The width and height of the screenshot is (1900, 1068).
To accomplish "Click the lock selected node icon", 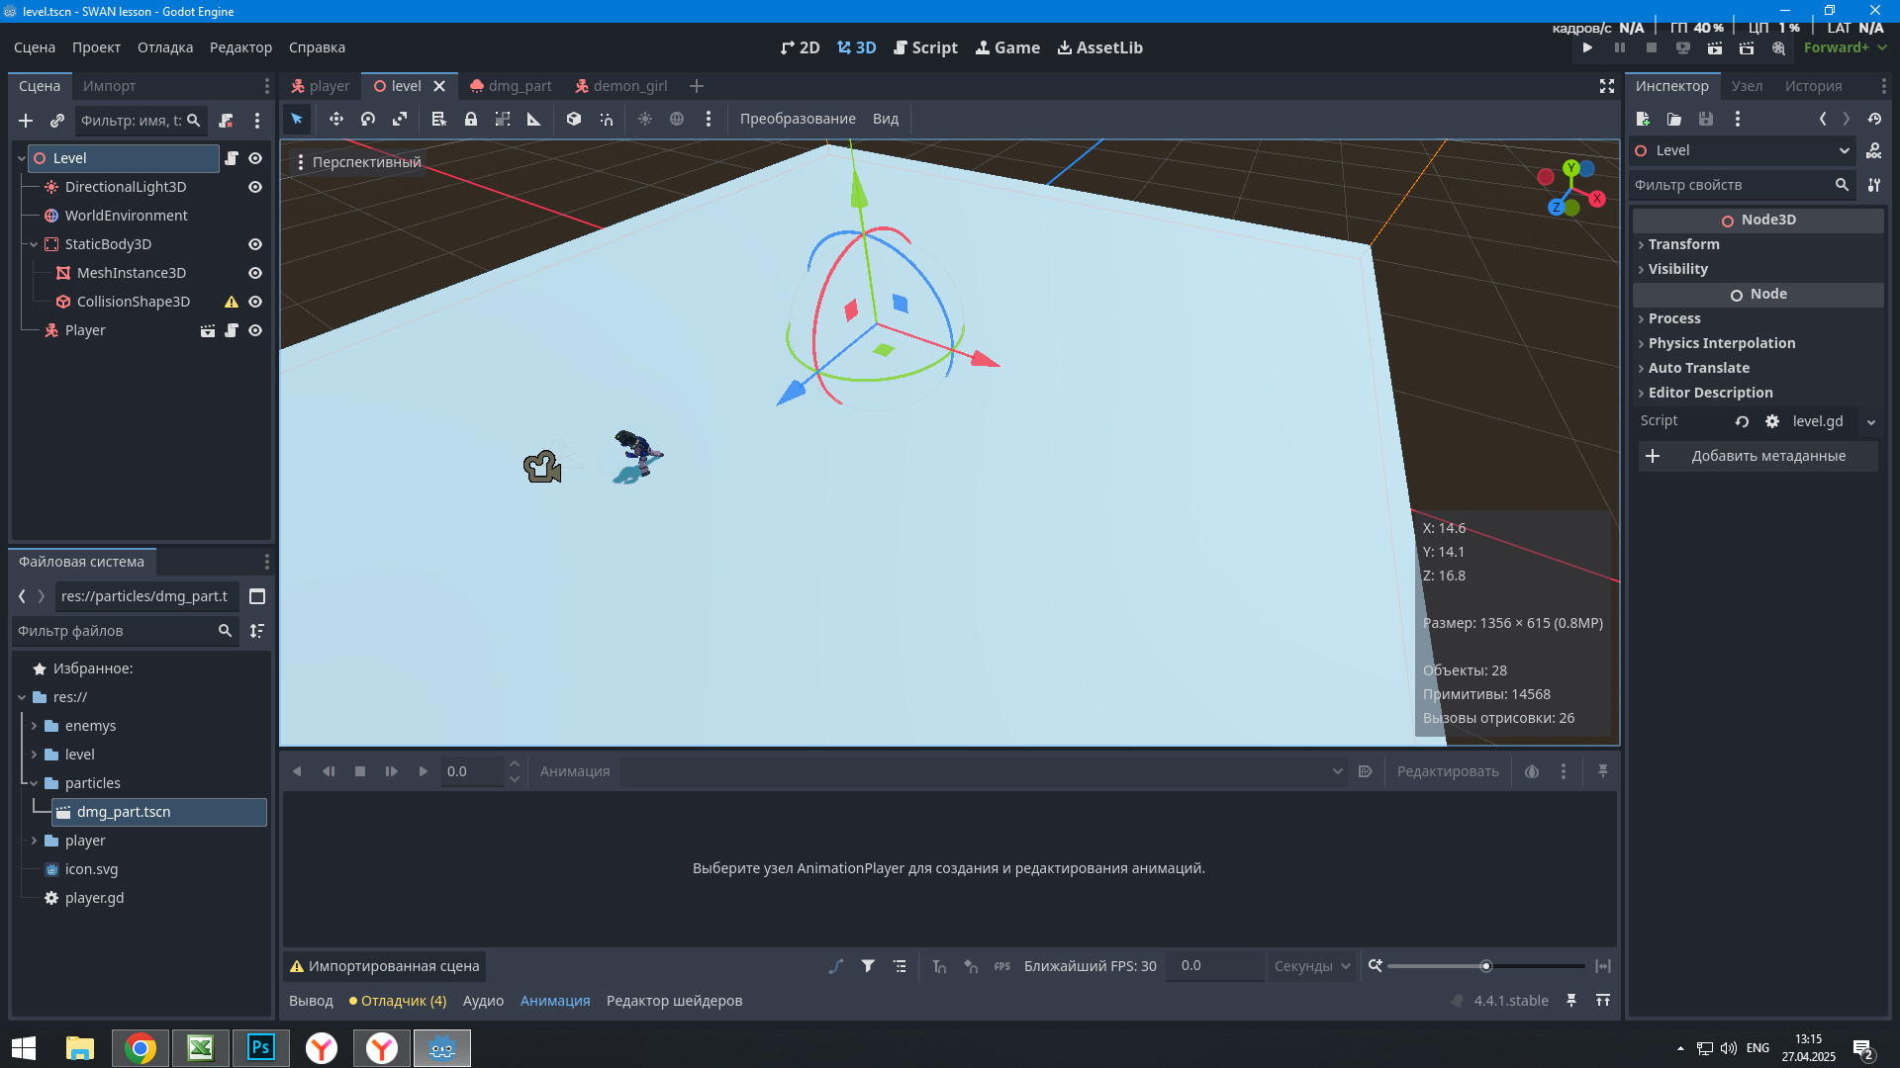I will (x=471, y=119).
